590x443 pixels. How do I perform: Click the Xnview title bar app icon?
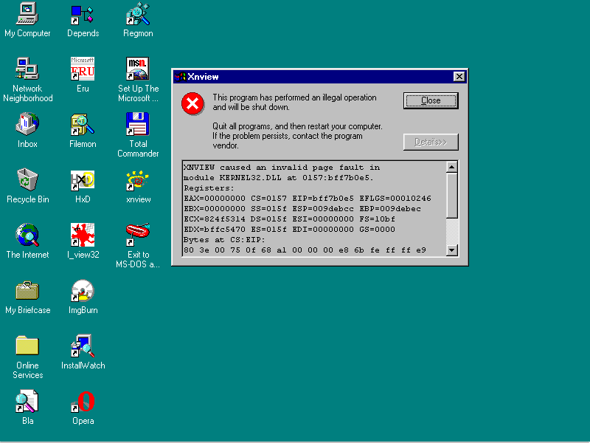point(180,77)
